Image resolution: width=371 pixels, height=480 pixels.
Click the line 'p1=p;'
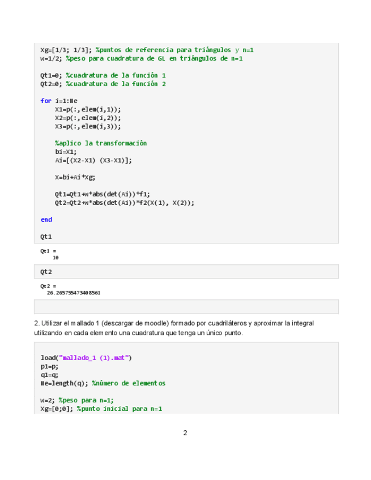[49, 366]
